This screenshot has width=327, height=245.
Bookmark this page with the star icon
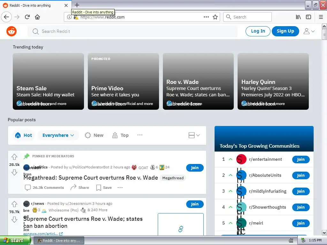215,17
